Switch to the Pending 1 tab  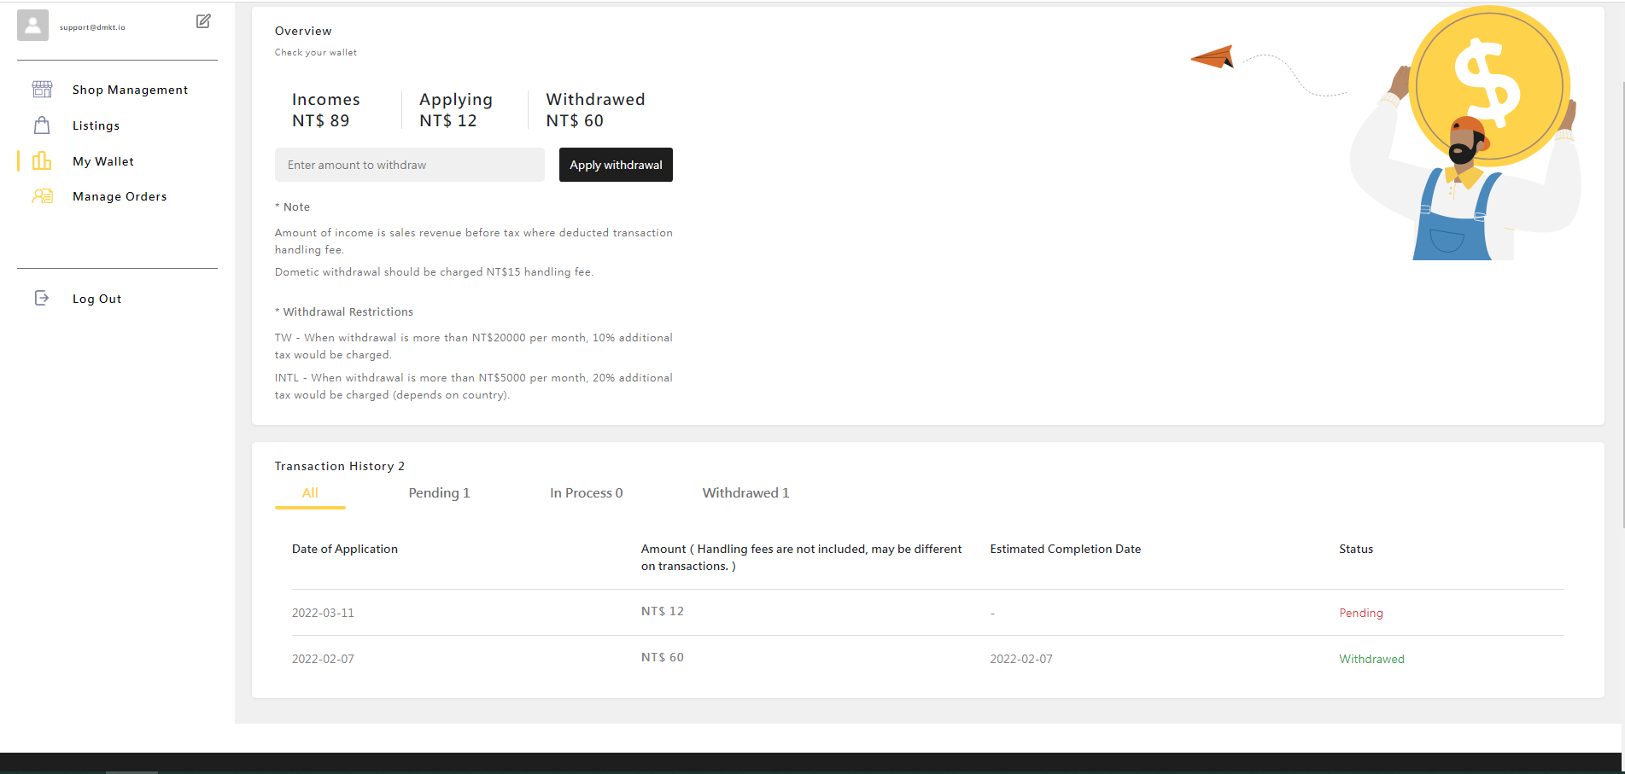[x=439, y=493]
